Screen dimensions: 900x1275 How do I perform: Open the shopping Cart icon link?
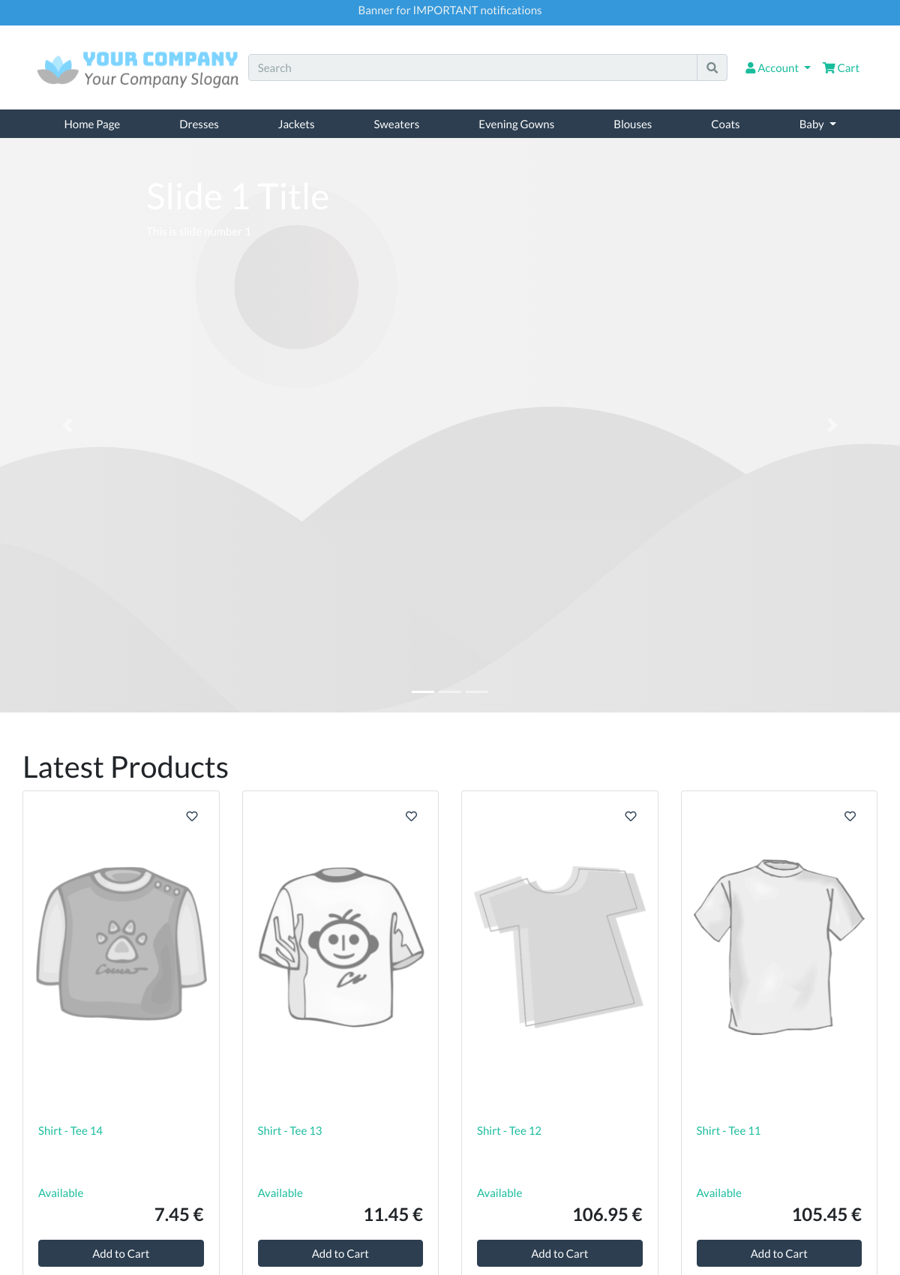841,67
